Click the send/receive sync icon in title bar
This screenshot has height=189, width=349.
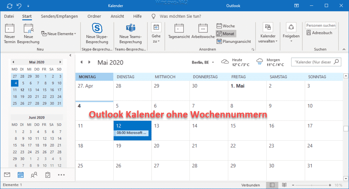[10, 6]
